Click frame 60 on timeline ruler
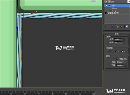The height and width of the screenshot is (95, 130). [38, 94]
